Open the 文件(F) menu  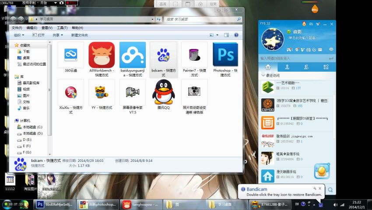17,28
